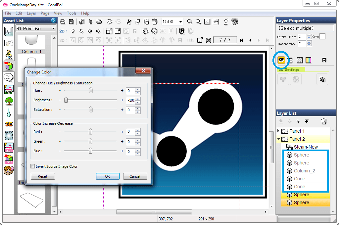Click the undo arrow icon
339x225 pixels.
109,22
